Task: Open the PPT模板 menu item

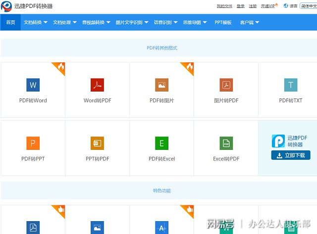Action: pos(223,22)
